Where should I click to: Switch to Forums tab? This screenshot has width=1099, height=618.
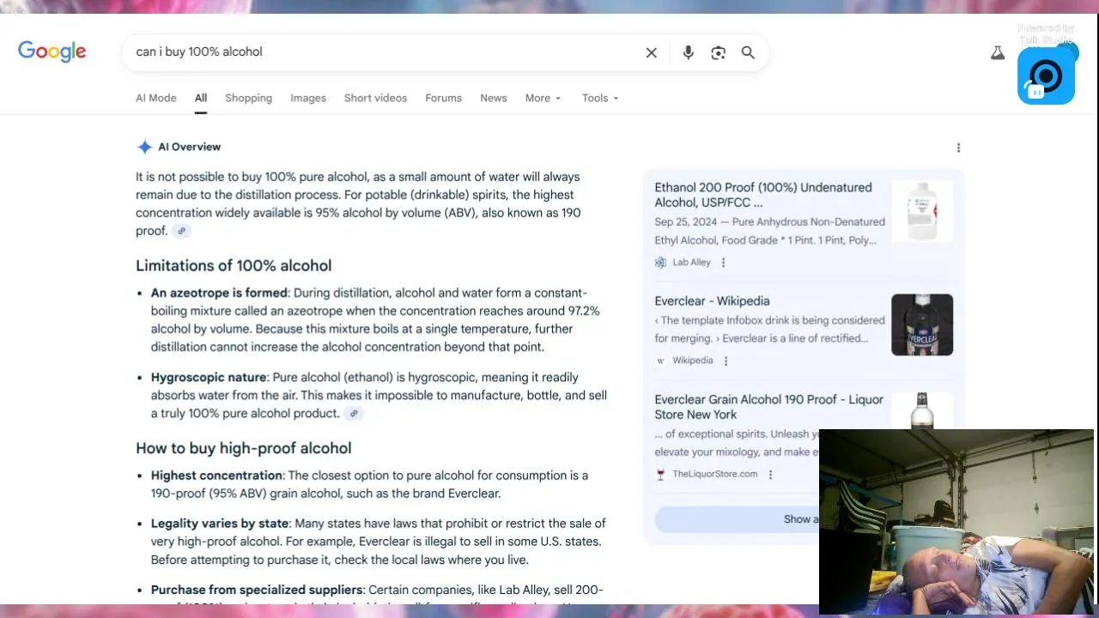pos(443,98)
